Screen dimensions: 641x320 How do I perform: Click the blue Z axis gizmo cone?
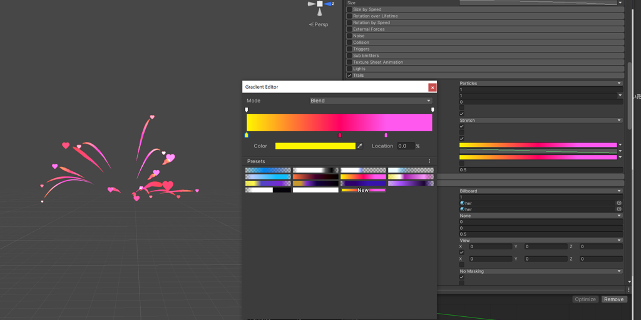[x=329, y=4]
